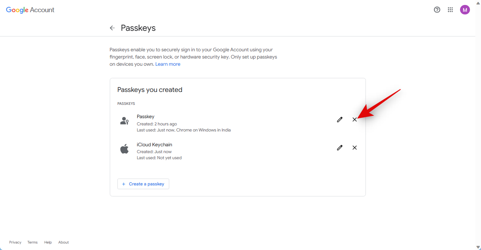Remove the first Passkey with the X
The image size is (481, 250).
click(354, 120)
